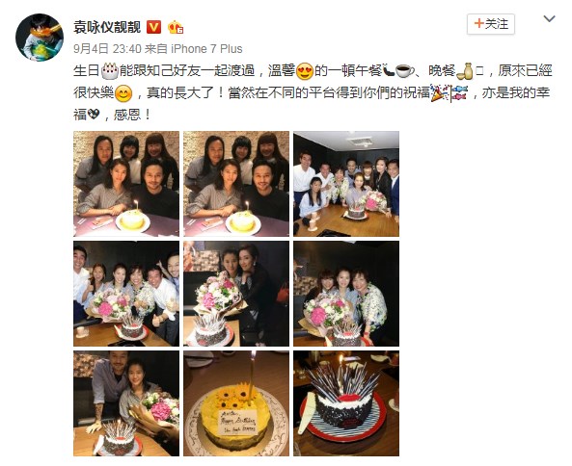Open photo of man and woman with cake
572x466 pixels.
coord(126,403)
